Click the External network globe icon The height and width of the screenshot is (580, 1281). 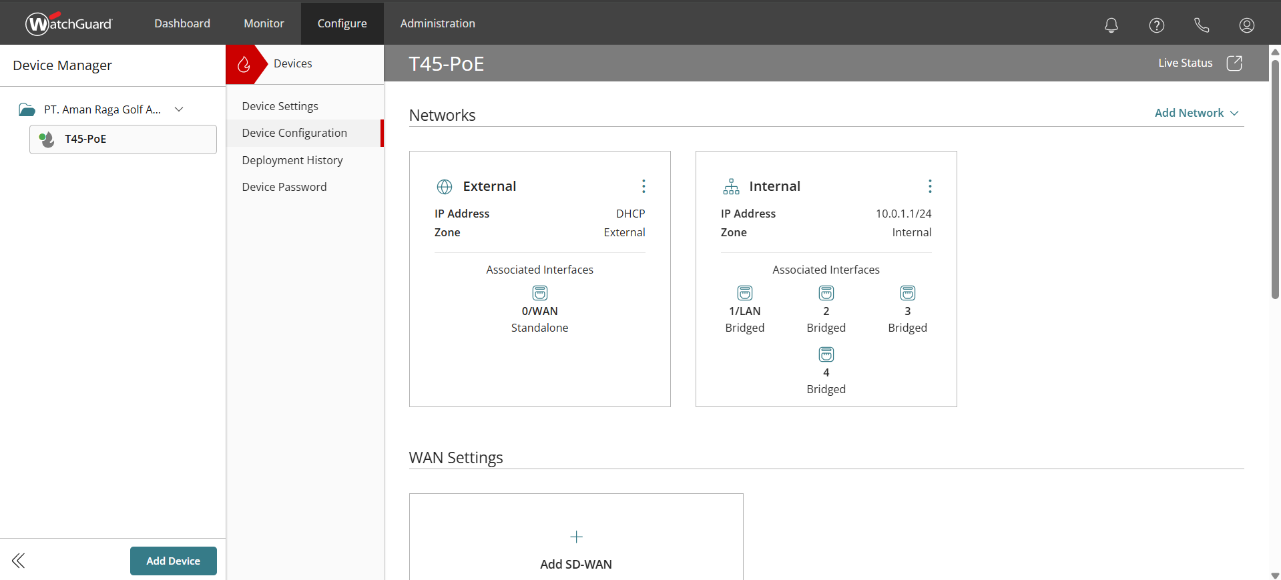(x=445, y=186)
